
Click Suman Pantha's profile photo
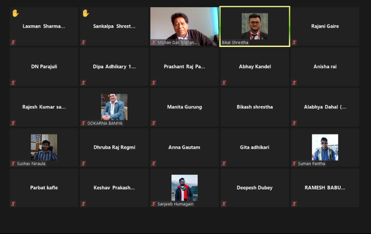click(x=325, y=147)
